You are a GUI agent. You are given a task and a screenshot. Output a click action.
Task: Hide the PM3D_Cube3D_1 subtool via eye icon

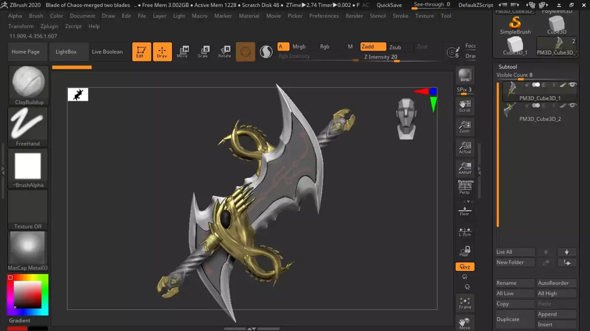pyautogui.click(x=572, y=85)
